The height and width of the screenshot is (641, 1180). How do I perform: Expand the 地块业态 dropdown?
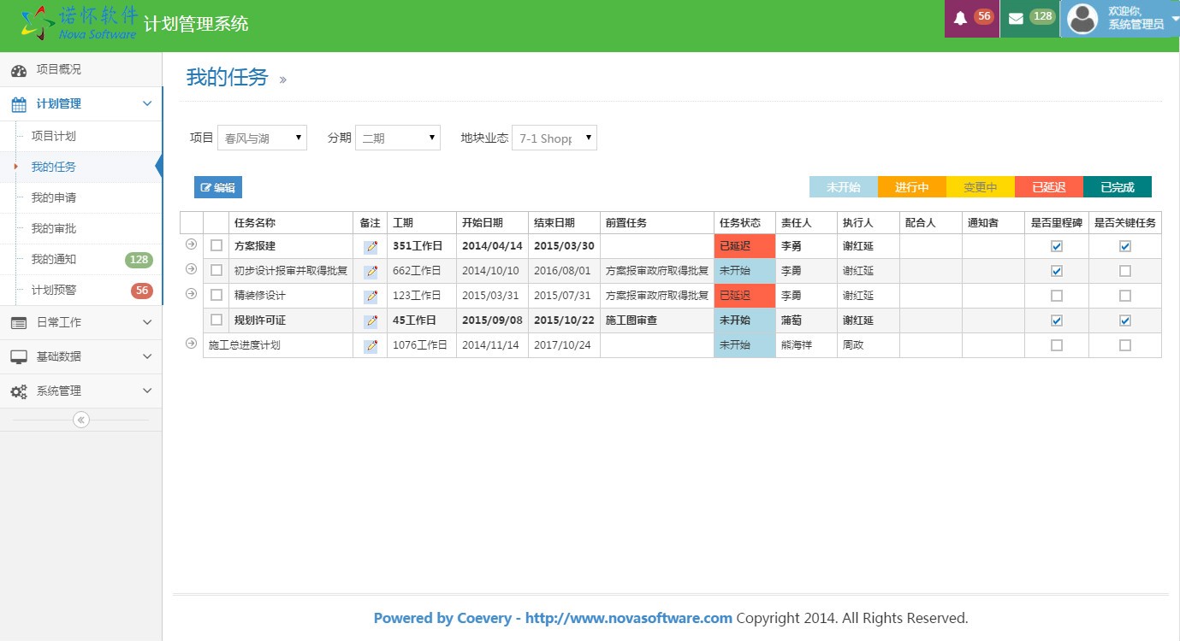click(x=554, y=138)
